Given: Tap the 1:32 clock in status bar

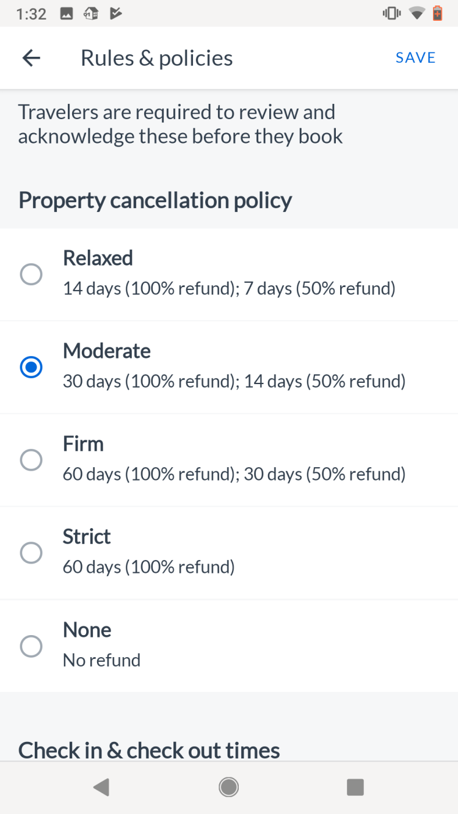Looking at the screenshot, I should (x=31, y=13).
